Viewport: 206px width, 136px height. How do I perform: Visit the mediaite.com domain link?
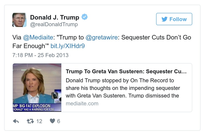(82, 104)
